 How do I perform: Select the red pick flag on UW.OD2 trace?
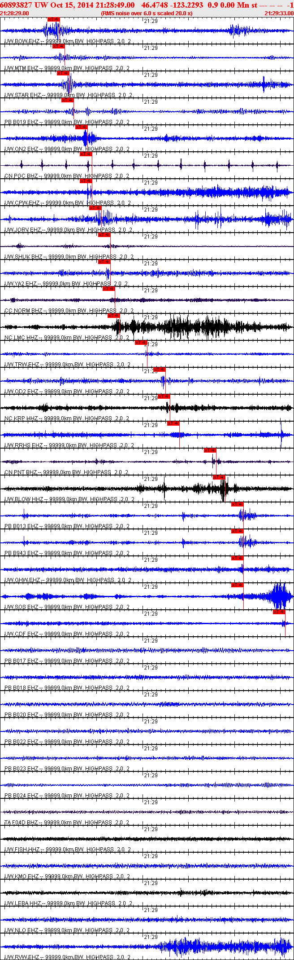click(x=159, y=370)
